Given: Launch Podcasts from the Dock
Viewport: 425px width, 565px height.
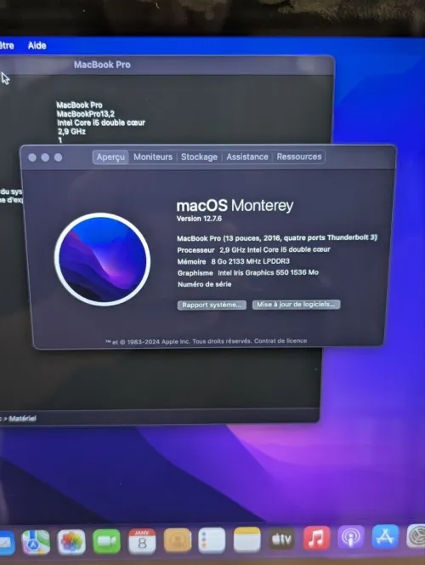Looking at the screenshot, I should [x=351, y=537].
